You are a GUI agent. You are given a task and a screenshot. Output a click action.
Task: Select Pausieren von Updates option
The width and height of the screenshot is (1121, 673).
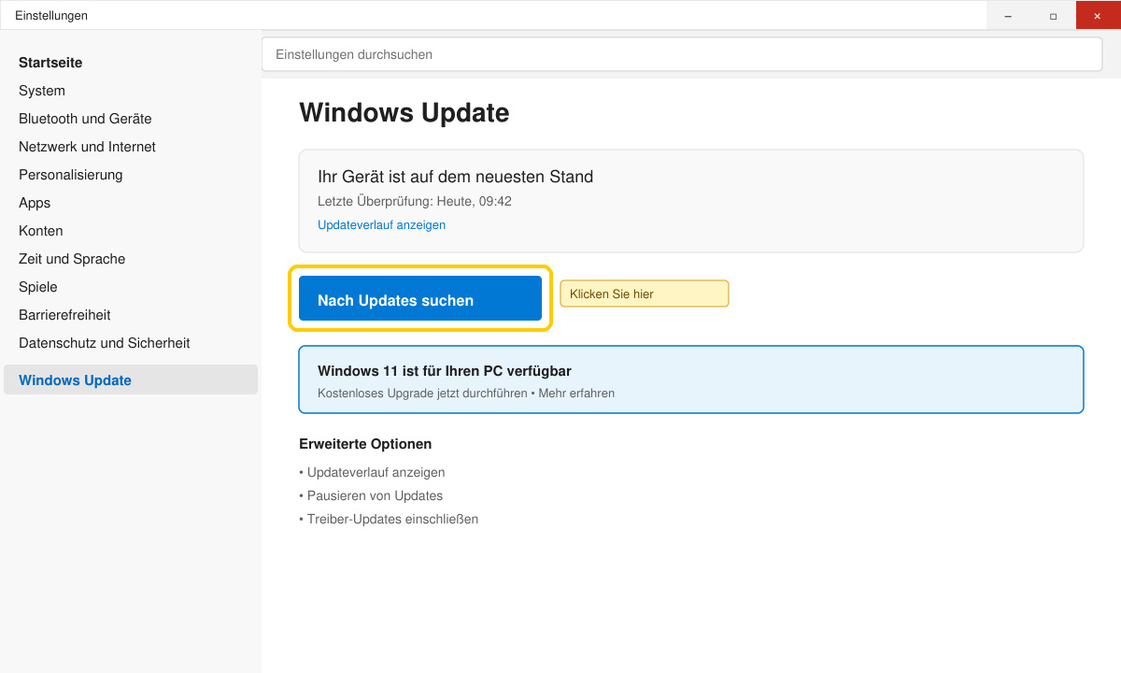coord(371,495)
